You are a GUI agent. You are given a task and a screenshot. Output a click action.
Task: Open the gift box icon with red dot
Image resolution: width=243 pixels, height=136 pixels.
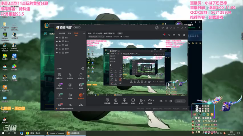pyautogui.click(x=164, y=35)
